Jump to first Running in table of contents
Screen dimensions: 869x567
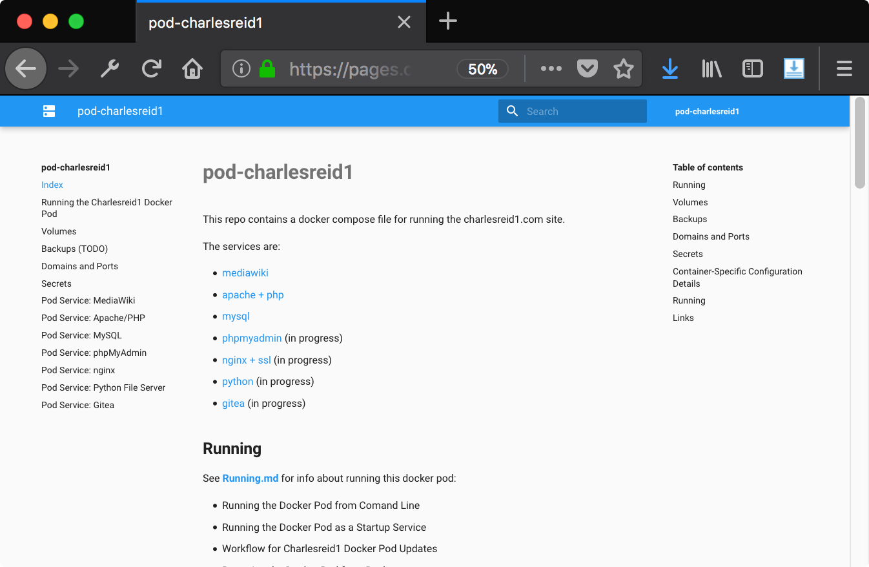coord(689,185)
